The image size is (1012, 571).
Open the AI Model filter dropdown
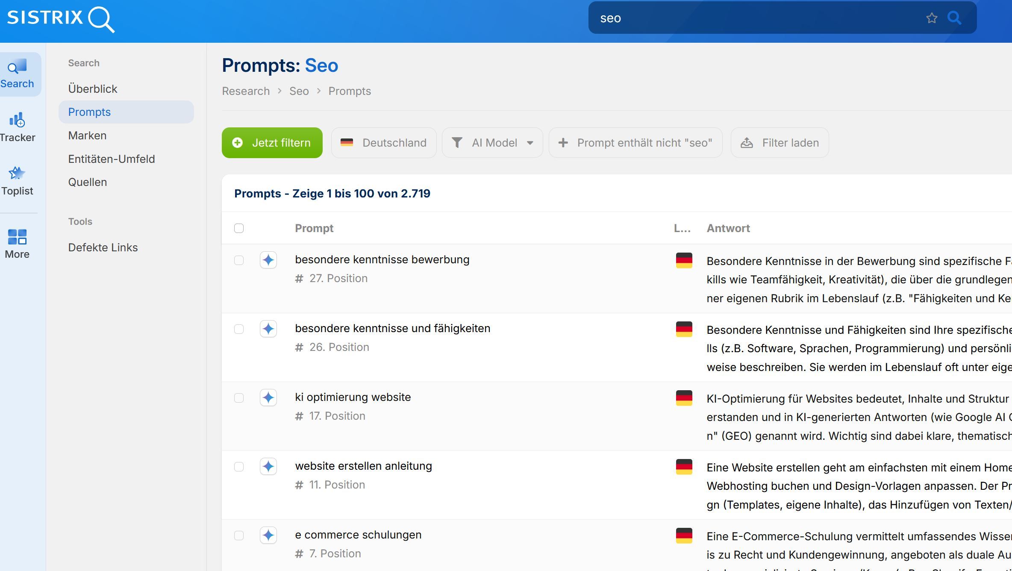tap(492, 143)
